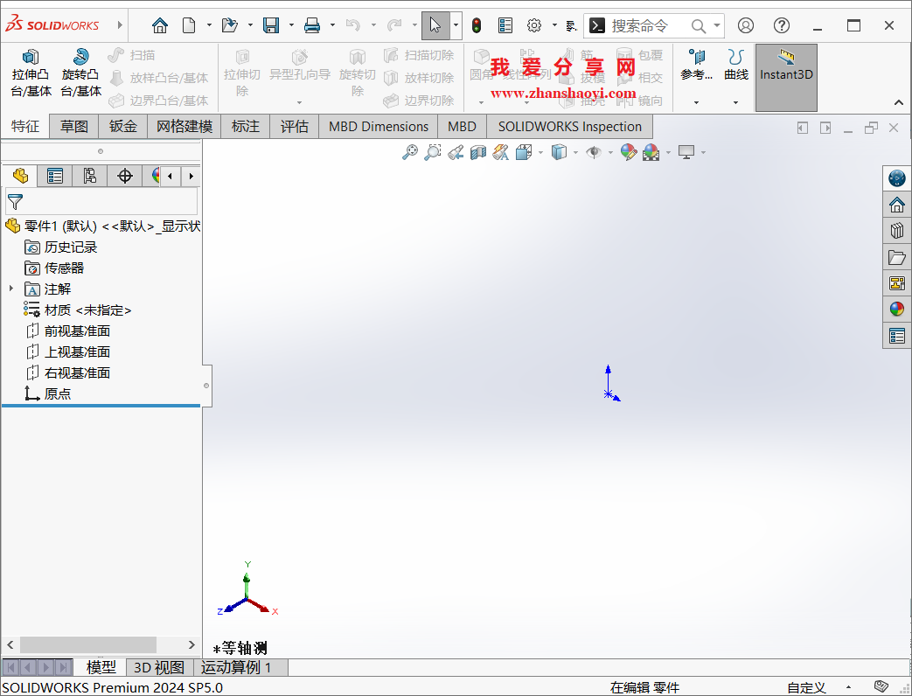Open the ConfigurationManager panel icon
The height and width of the screenshot is (696, 912).
(90, 176)
